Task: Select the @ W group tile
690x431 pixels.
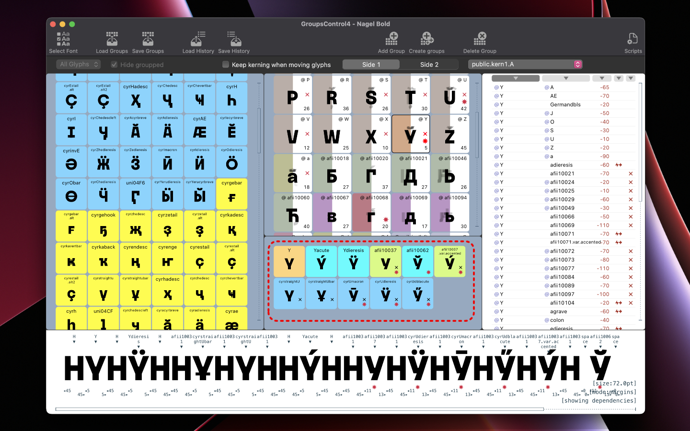Action: (332, 134)
